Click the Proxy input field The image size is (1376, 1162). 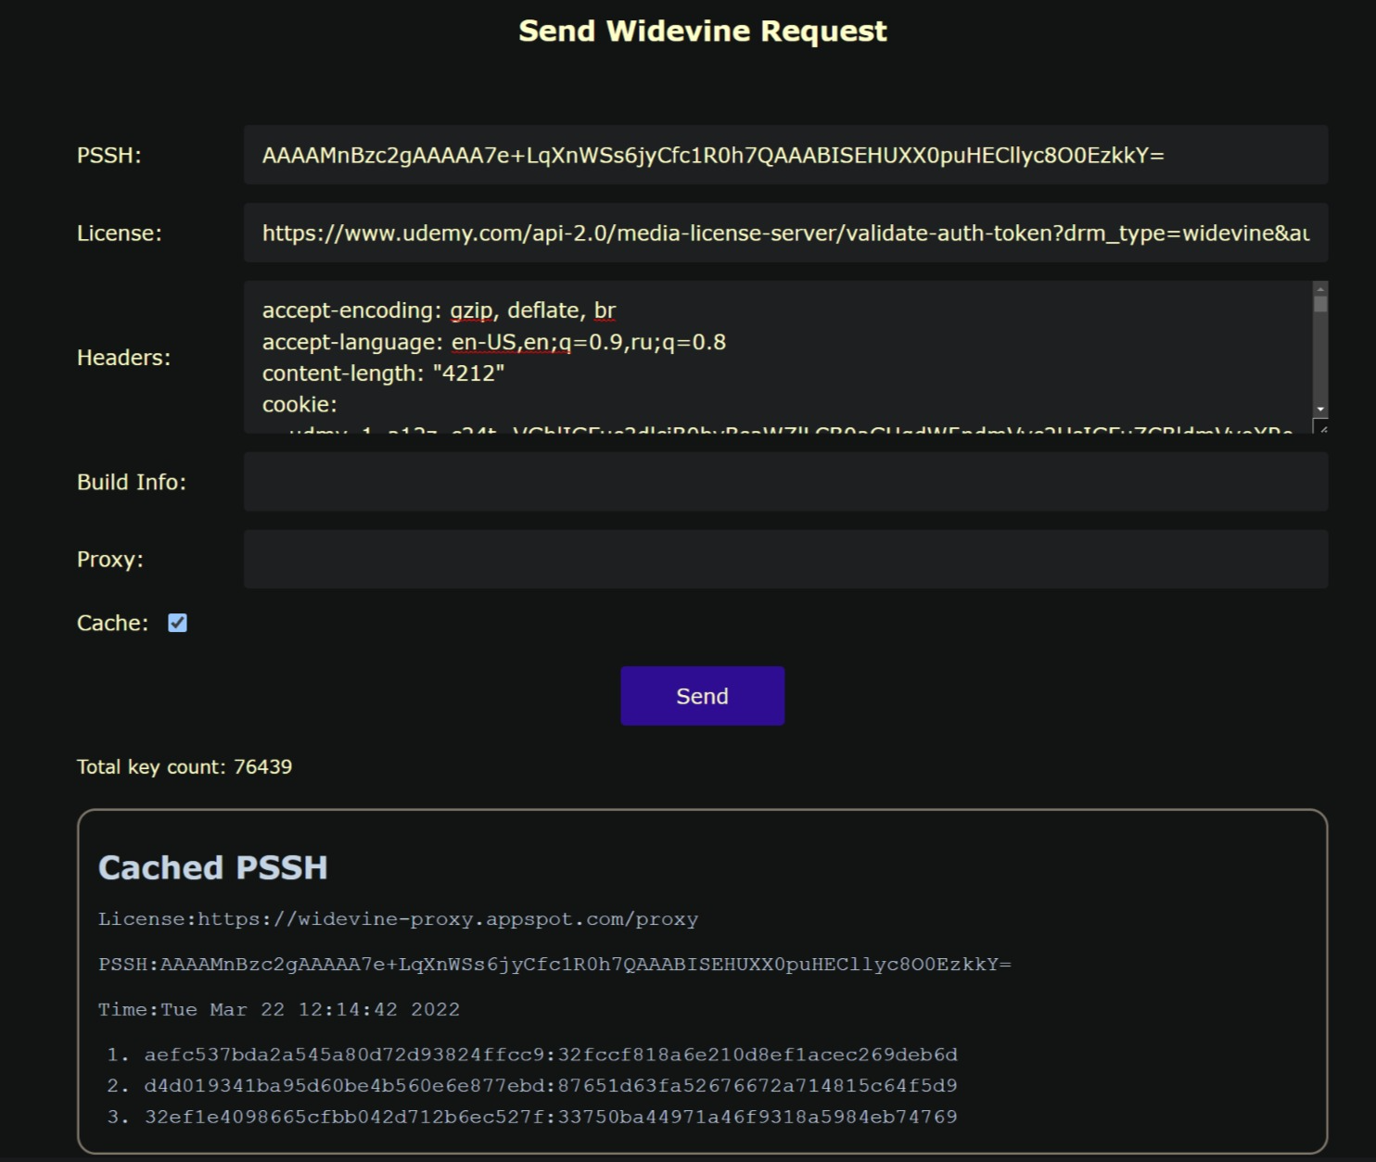click(784, 559)
